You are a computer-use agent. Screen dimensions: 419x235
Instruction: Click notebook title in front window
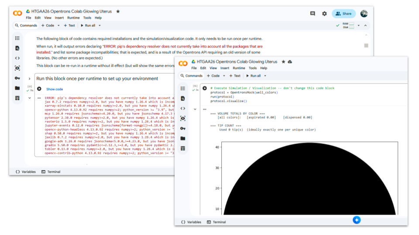pyautogui.click(x=237, y=62)
